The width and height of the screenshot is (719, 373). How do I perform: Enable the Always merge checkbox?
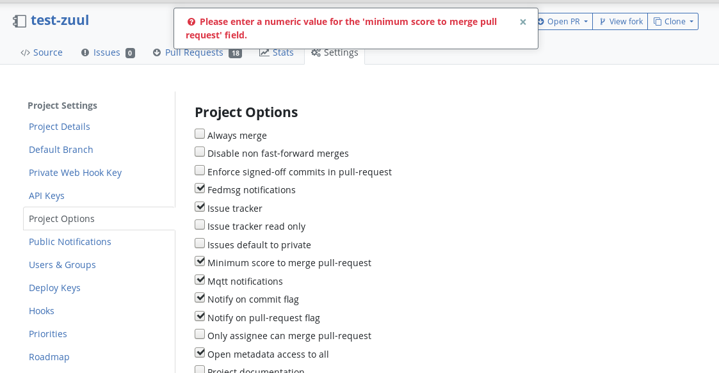[200, 134]
